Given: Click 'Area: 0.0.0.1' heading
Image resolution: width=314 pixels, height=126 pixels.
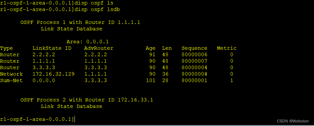Looking at the screenshot, I should [88, 42].
